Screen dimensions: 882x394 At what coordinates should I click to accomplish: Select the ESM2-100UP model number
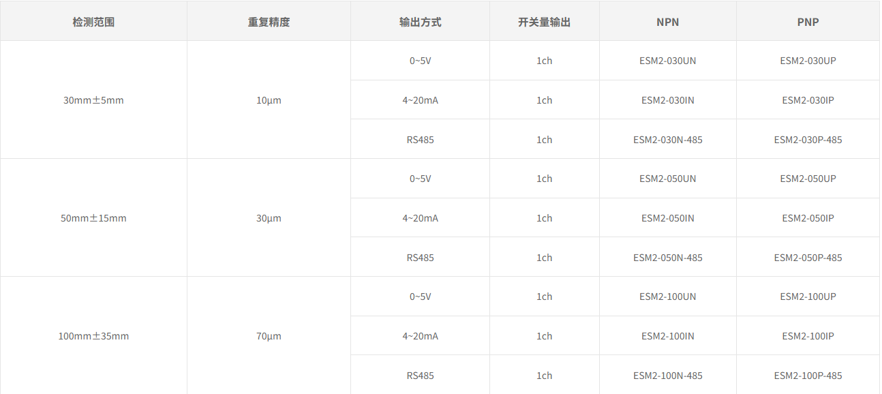coord(808,297)
